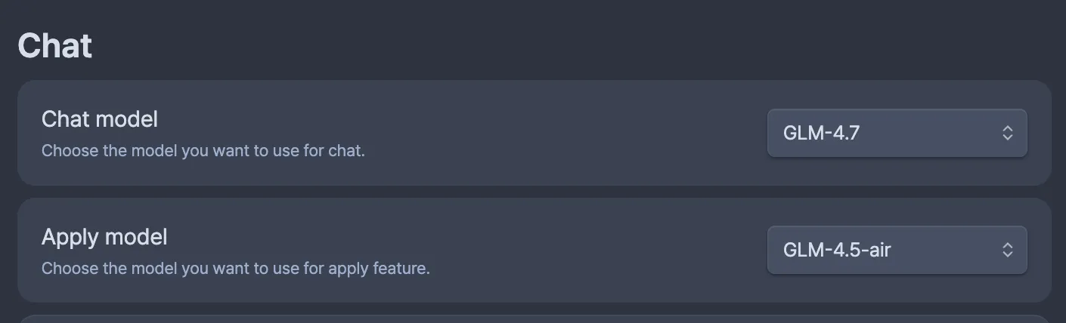Click the apply feature description text

[x=235, y=268]
